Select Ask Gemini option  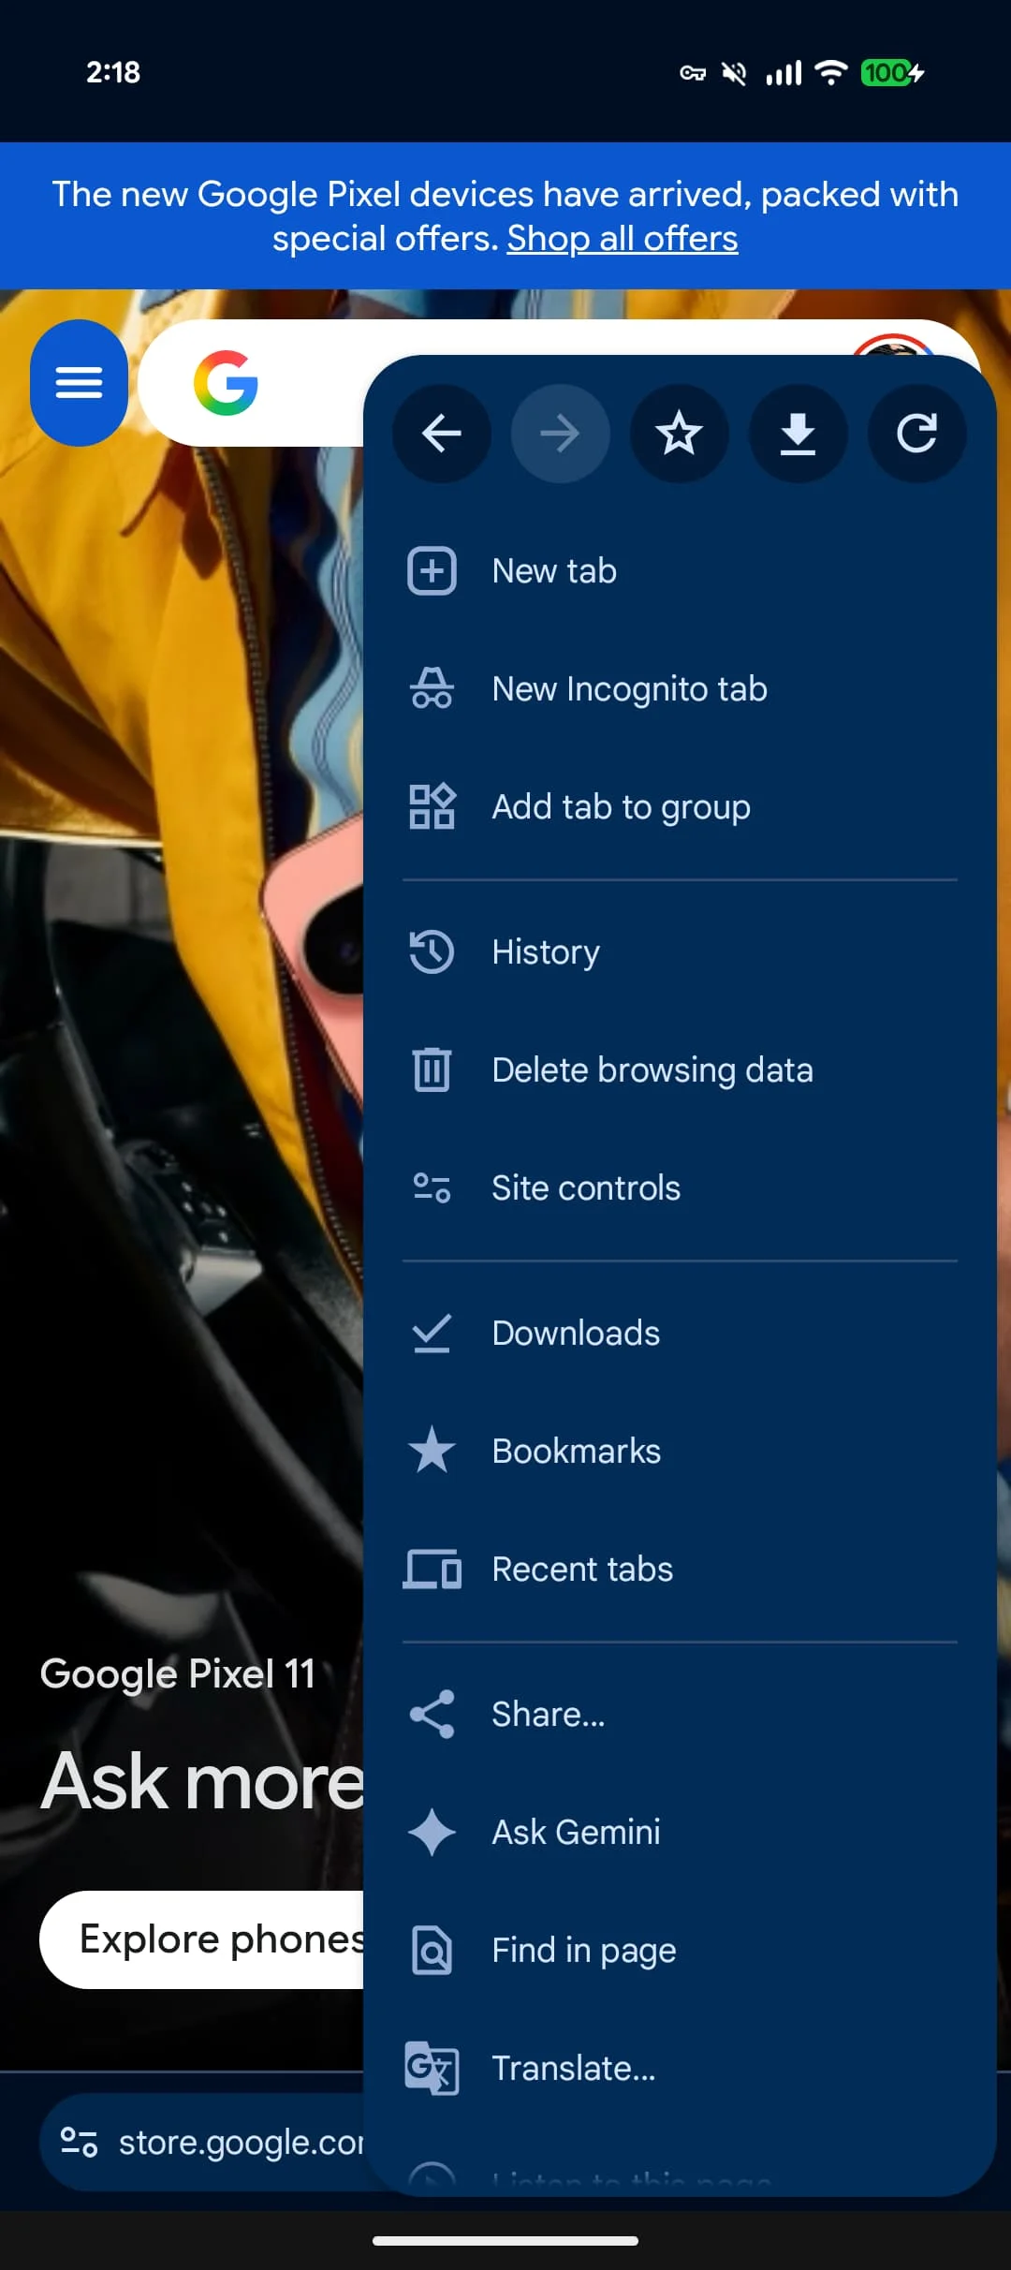coord(680,1833)
